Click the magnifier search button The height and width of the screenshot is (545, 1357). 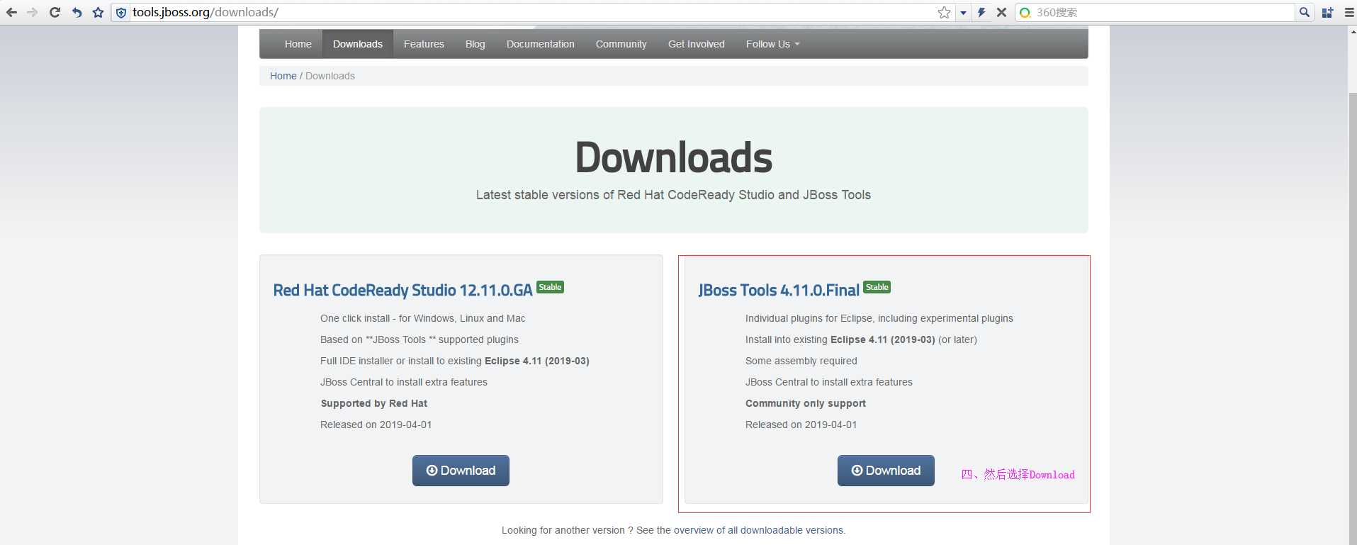(x=1304, y=12)
